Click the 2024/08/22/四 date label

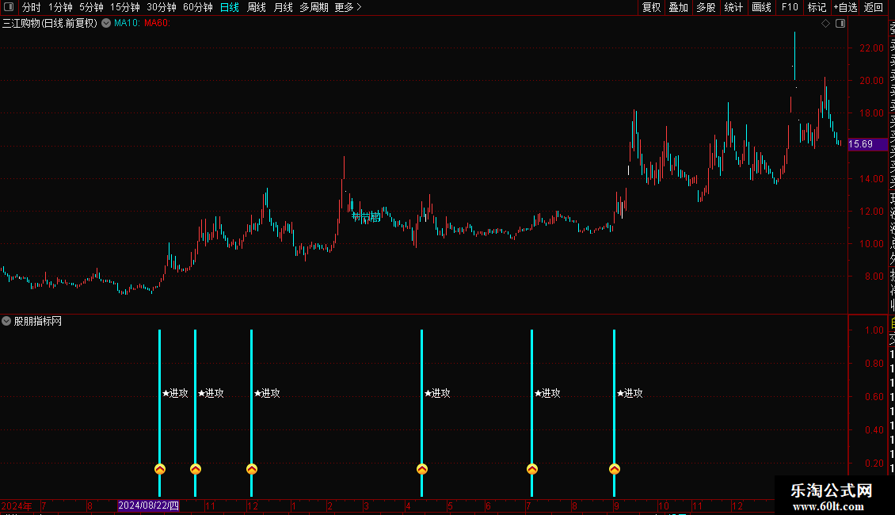148,505
